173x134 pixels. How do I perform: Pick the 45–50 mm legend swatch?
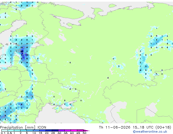(x=80, y=130)
